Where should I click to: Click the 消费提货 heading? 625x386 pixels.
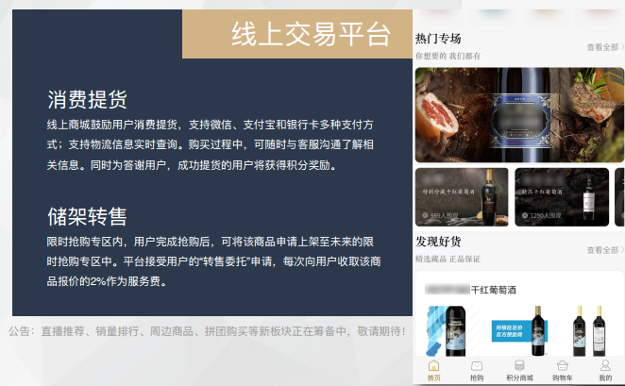click(x=87, y=100)
